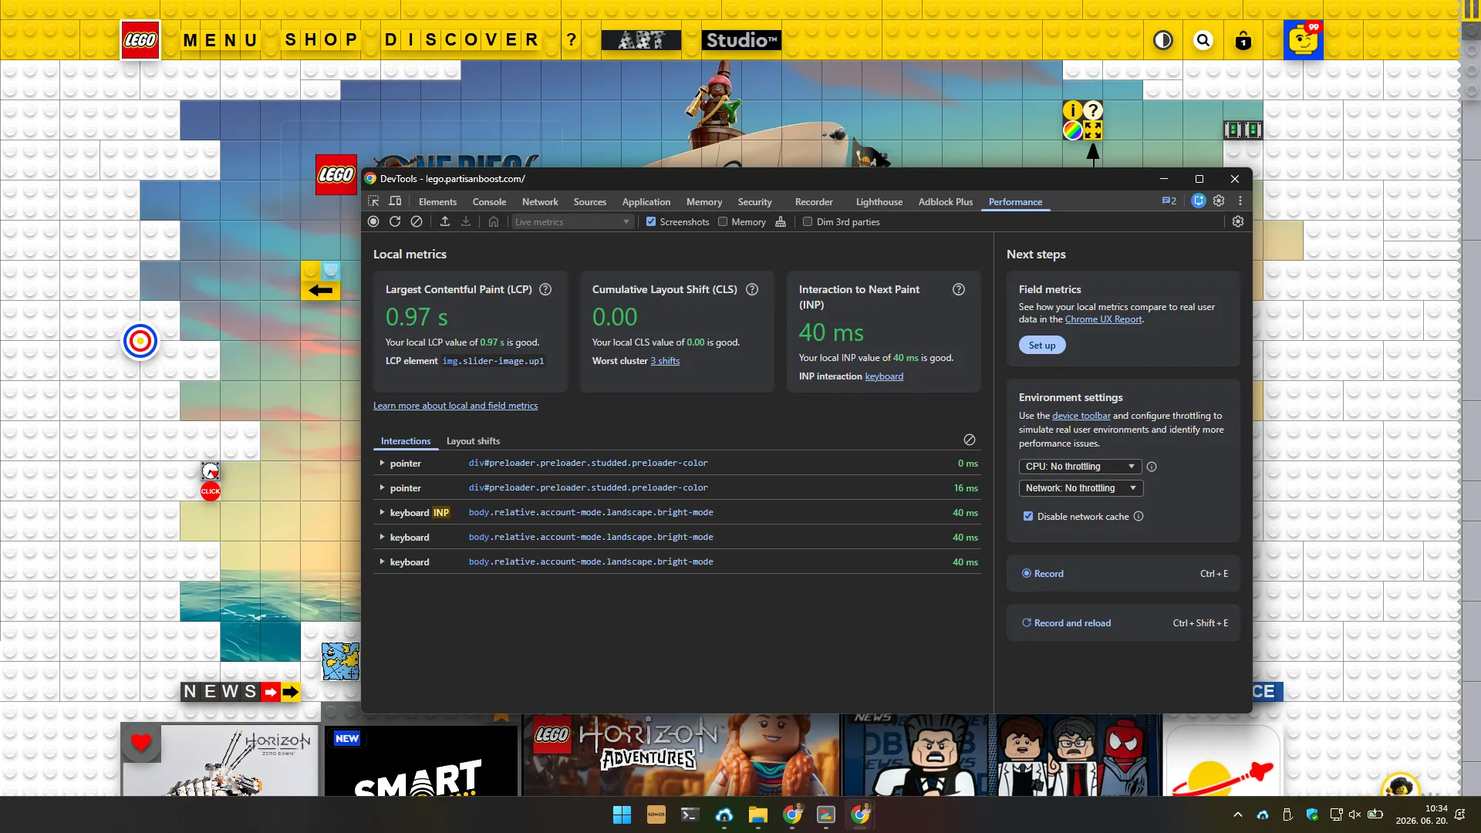Open the shopping bag icon on LEGO site

(1243, 40)
